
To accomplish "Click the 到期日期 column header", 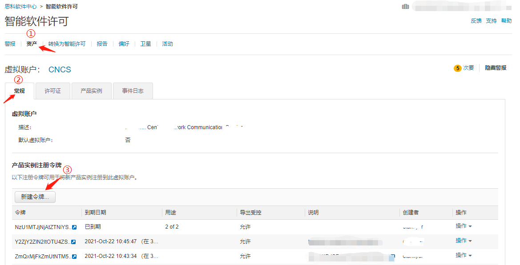I will point(95,213).
